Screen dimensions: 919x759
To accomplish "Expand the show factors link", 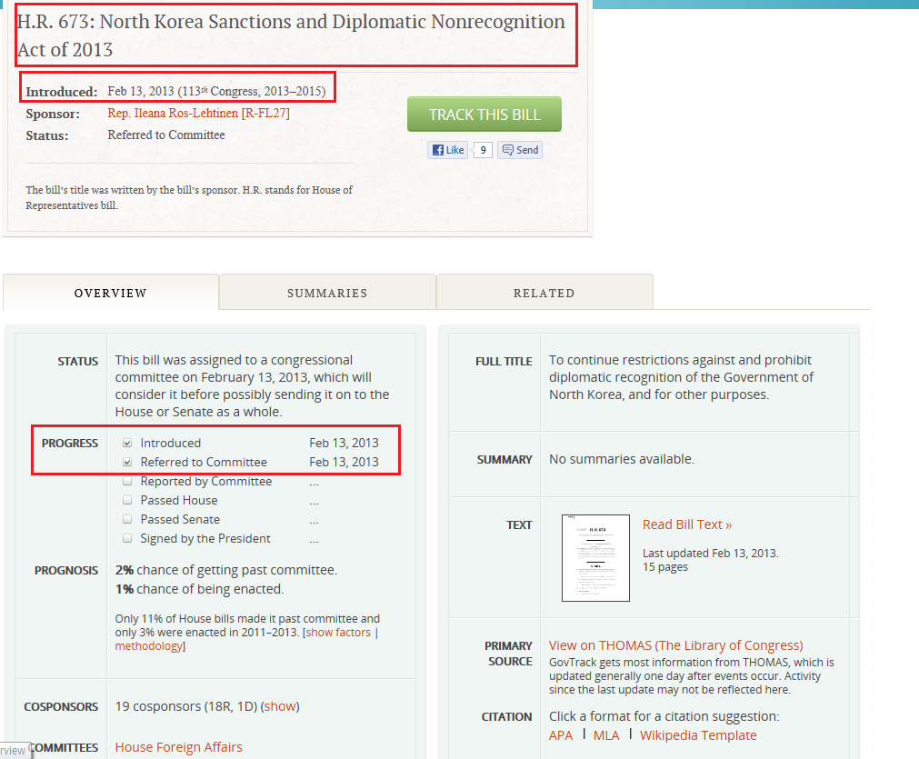I will click(338, 633).
